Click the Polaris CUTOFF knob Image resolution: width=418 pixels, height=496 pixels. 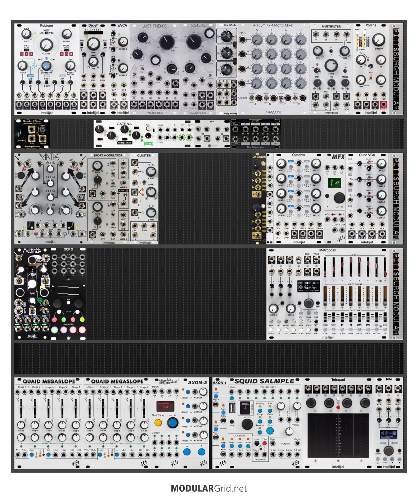(378, 40)
